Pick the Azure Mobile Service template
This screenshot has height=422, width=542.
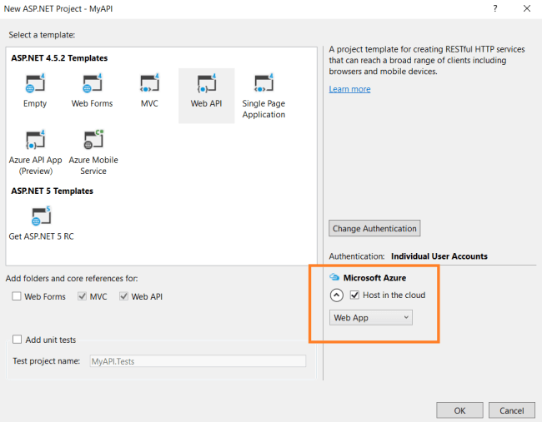click(93, 140)
